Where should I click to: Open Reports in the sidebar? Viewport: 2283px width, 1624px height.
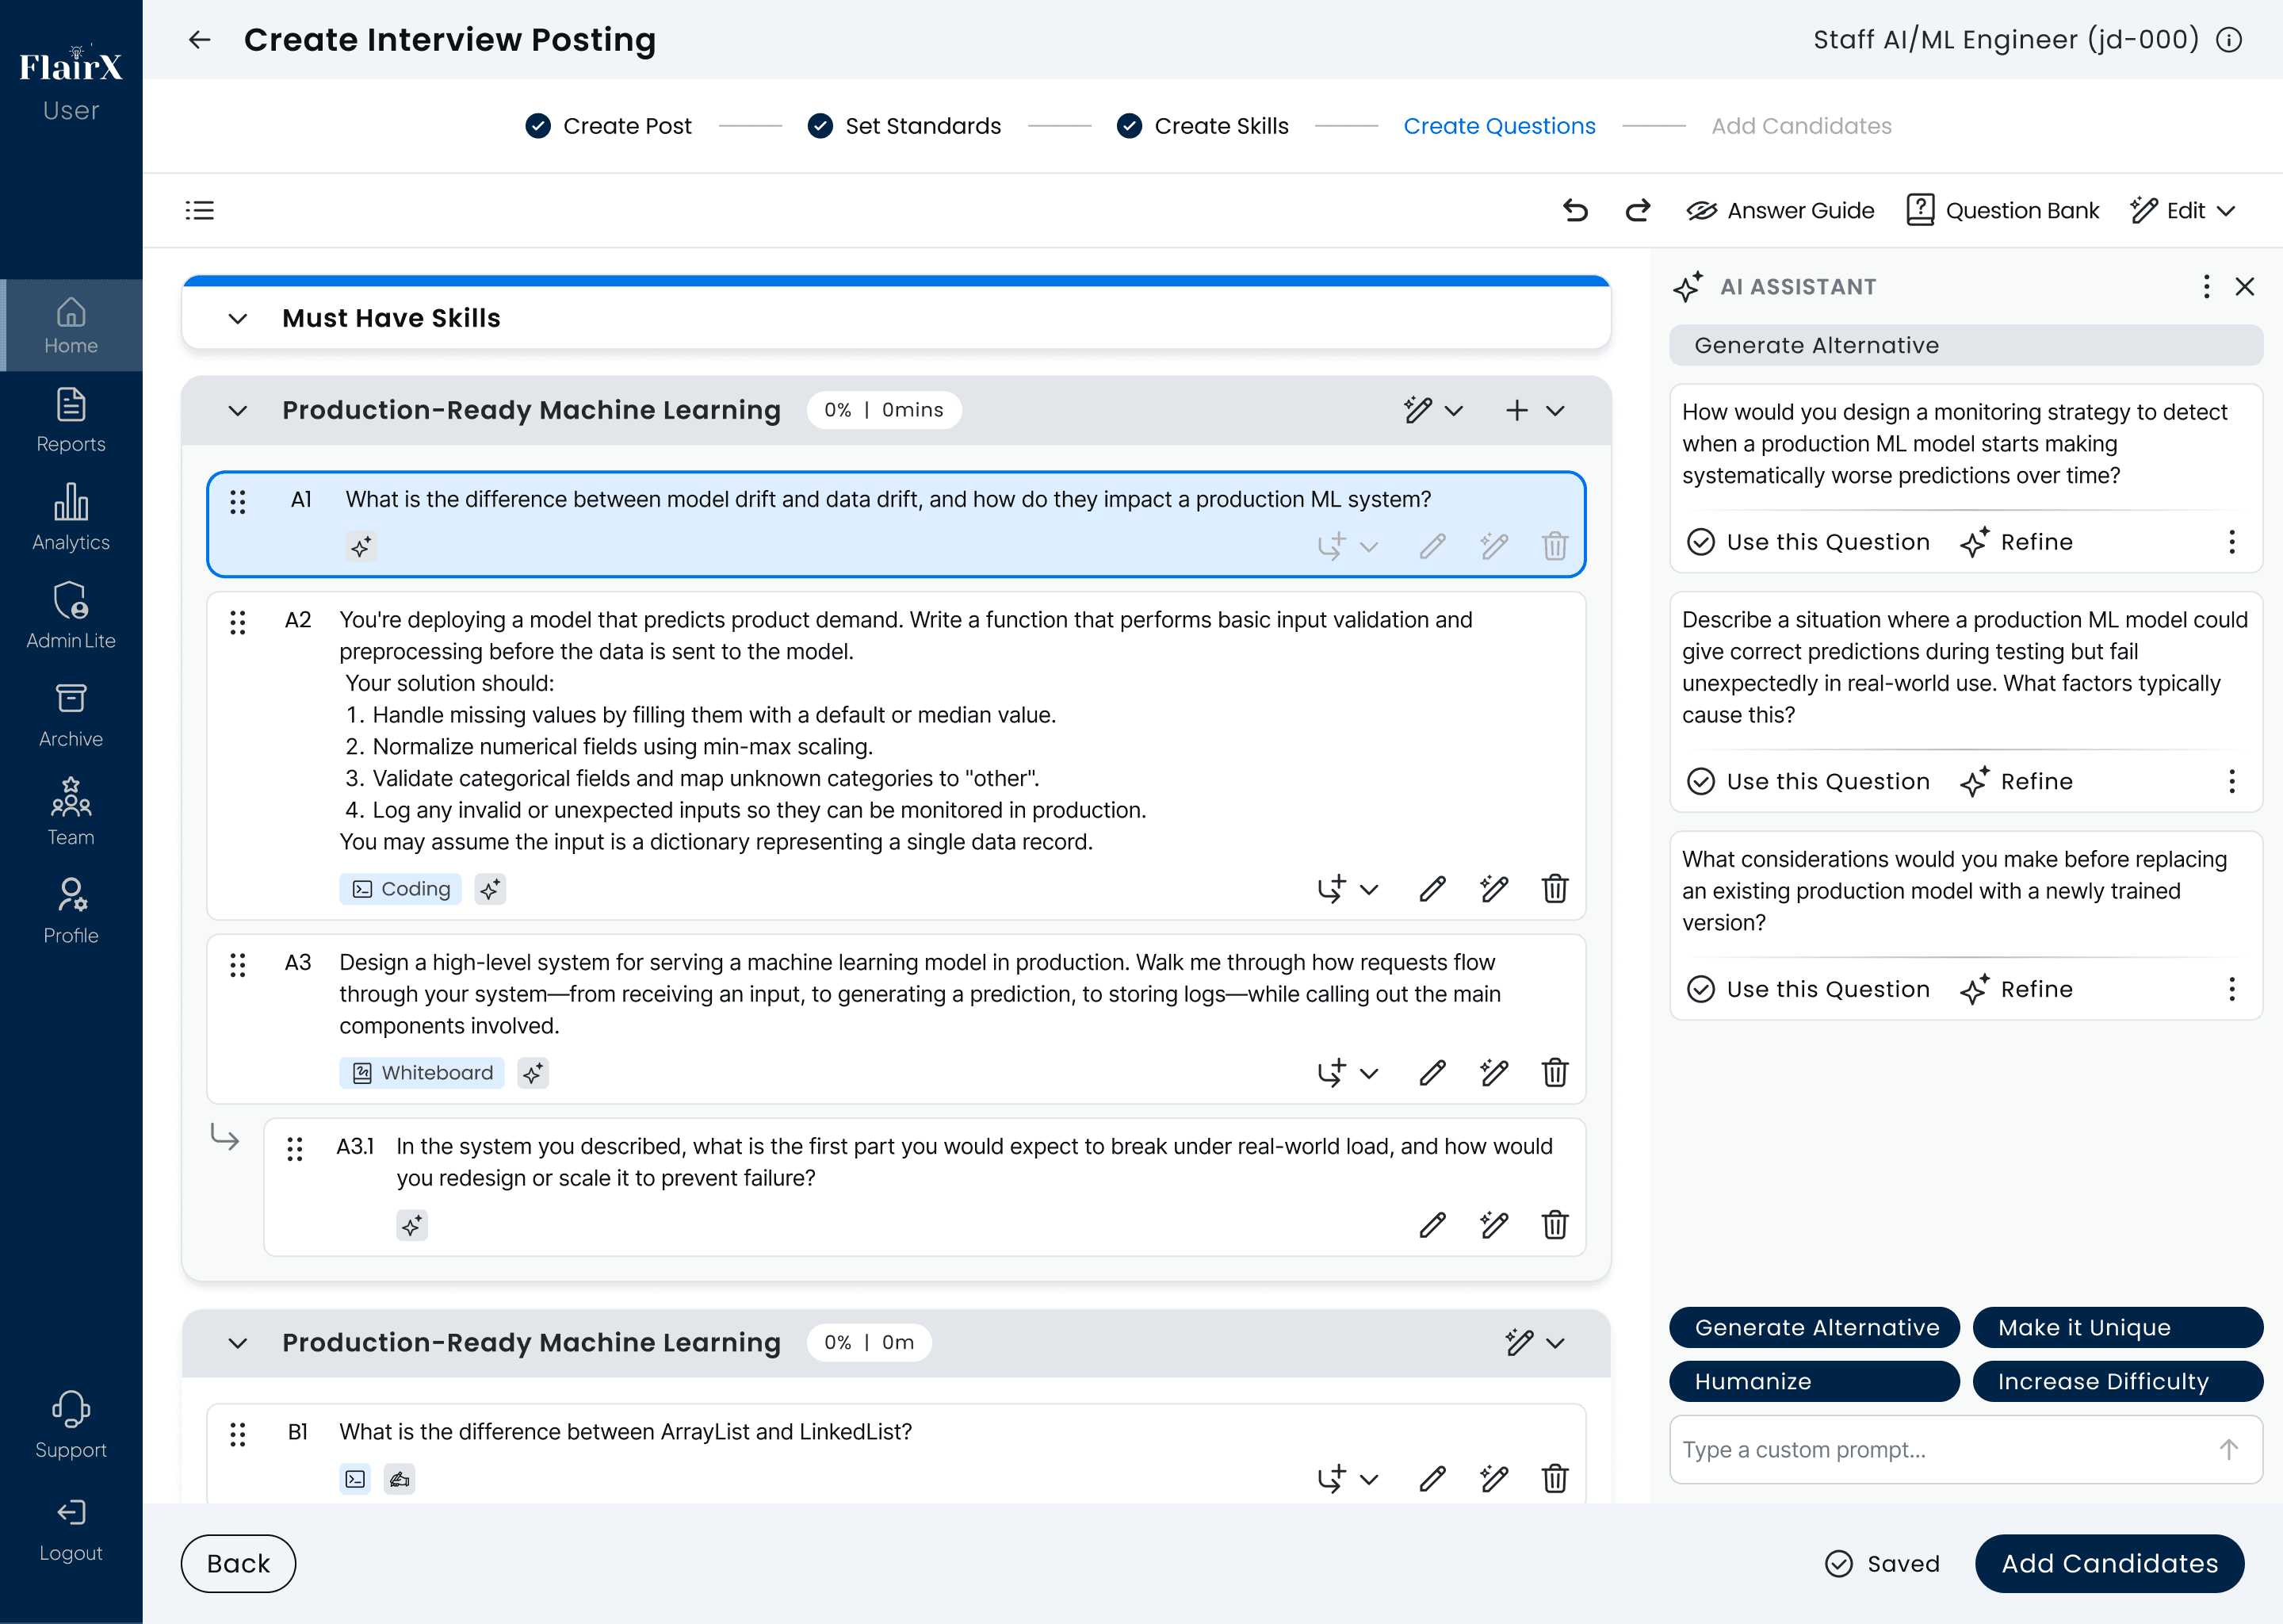[71, 420]
